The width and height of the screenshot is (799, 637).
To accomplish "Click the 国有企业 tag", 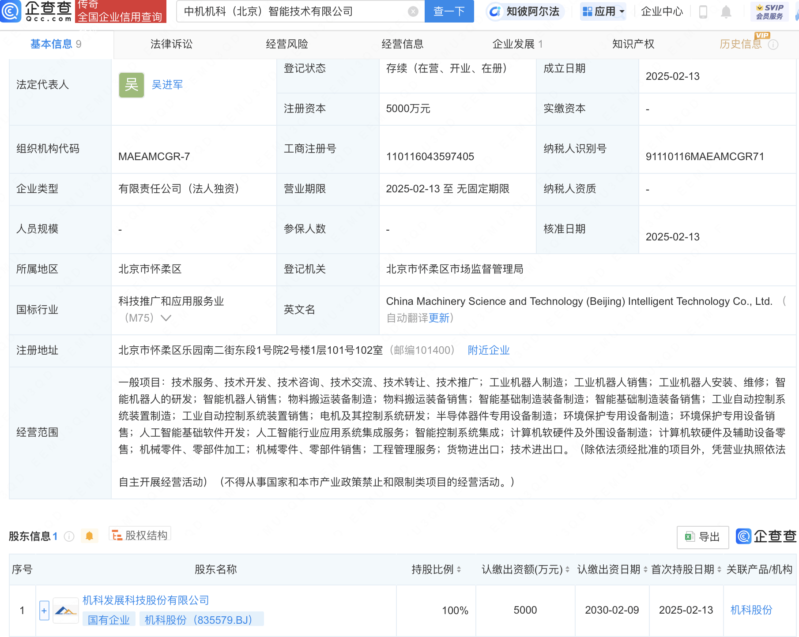I will tap(109, 620).
